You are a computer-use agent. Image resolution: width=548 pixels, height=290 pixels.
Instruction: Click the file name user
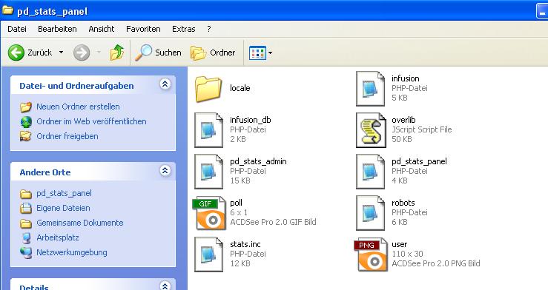400,244
